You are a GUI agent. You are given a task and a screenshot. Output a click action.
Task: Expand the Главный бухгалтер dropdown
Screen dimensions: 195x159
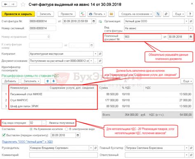(x=186, y=148)
